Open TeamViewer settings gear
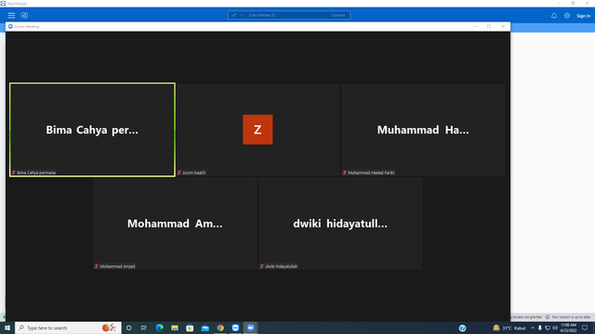This screenshot has height=334, width=595. (x=567, y=16)
